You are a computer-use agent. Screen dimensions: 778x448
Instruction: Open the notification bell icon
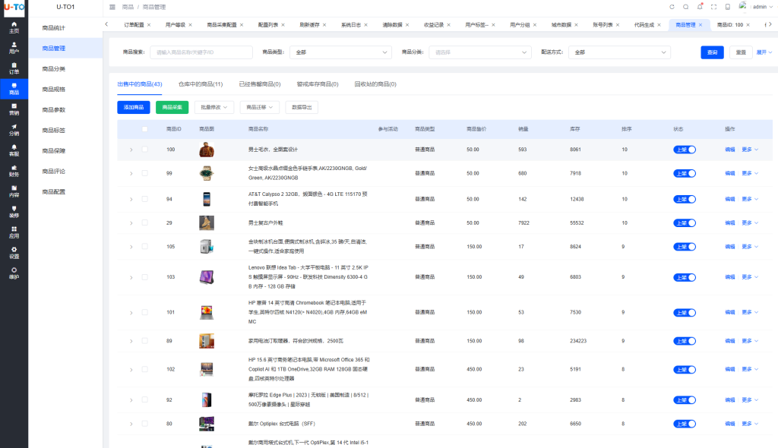700,7
